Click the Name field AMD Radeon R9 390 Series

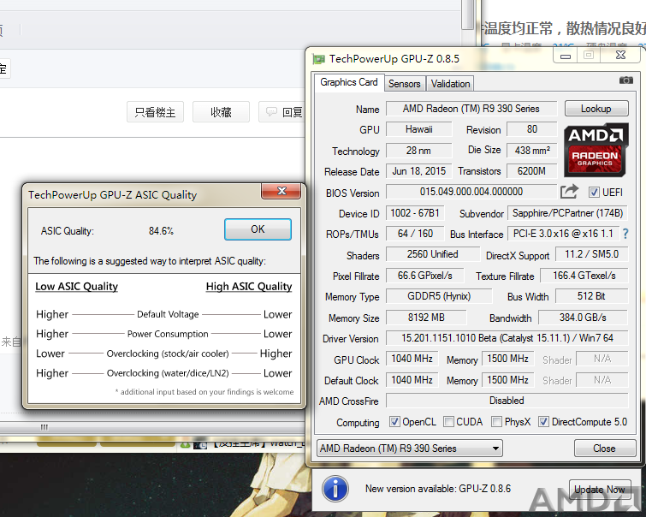tap(471, 109)
